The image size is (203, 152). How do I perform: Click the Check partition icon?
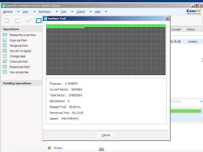tap(5, 61)
